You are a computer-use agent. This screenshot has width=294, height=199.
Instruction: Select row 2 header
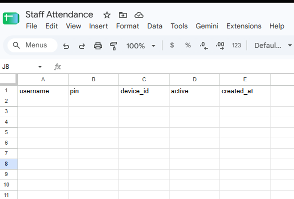point(8,101)
